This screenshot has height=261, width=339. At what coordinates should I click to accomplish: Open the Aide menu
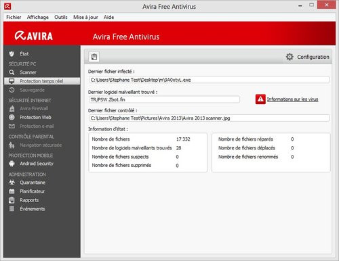(108, 17)
